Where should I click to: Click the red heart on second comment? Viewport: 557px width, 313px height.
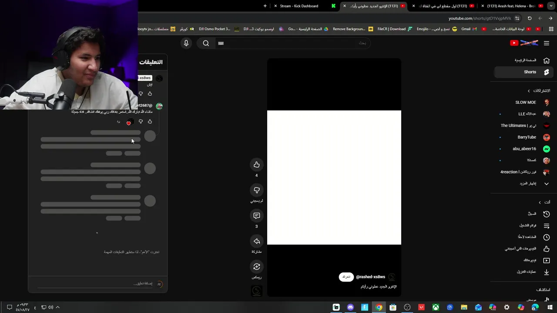[128, 123]
